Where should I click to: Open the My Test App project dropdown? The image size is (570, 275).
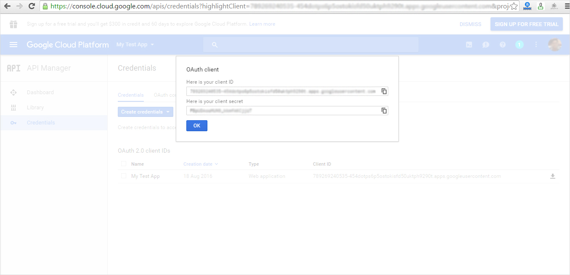(x=135, y=45)
